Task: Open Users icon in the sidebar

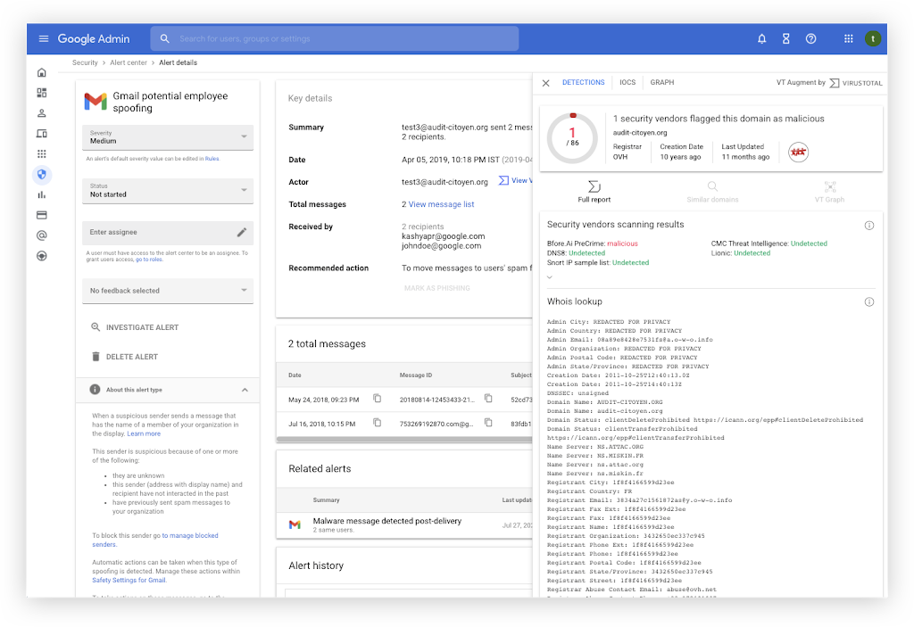Action: pos(41,113)
